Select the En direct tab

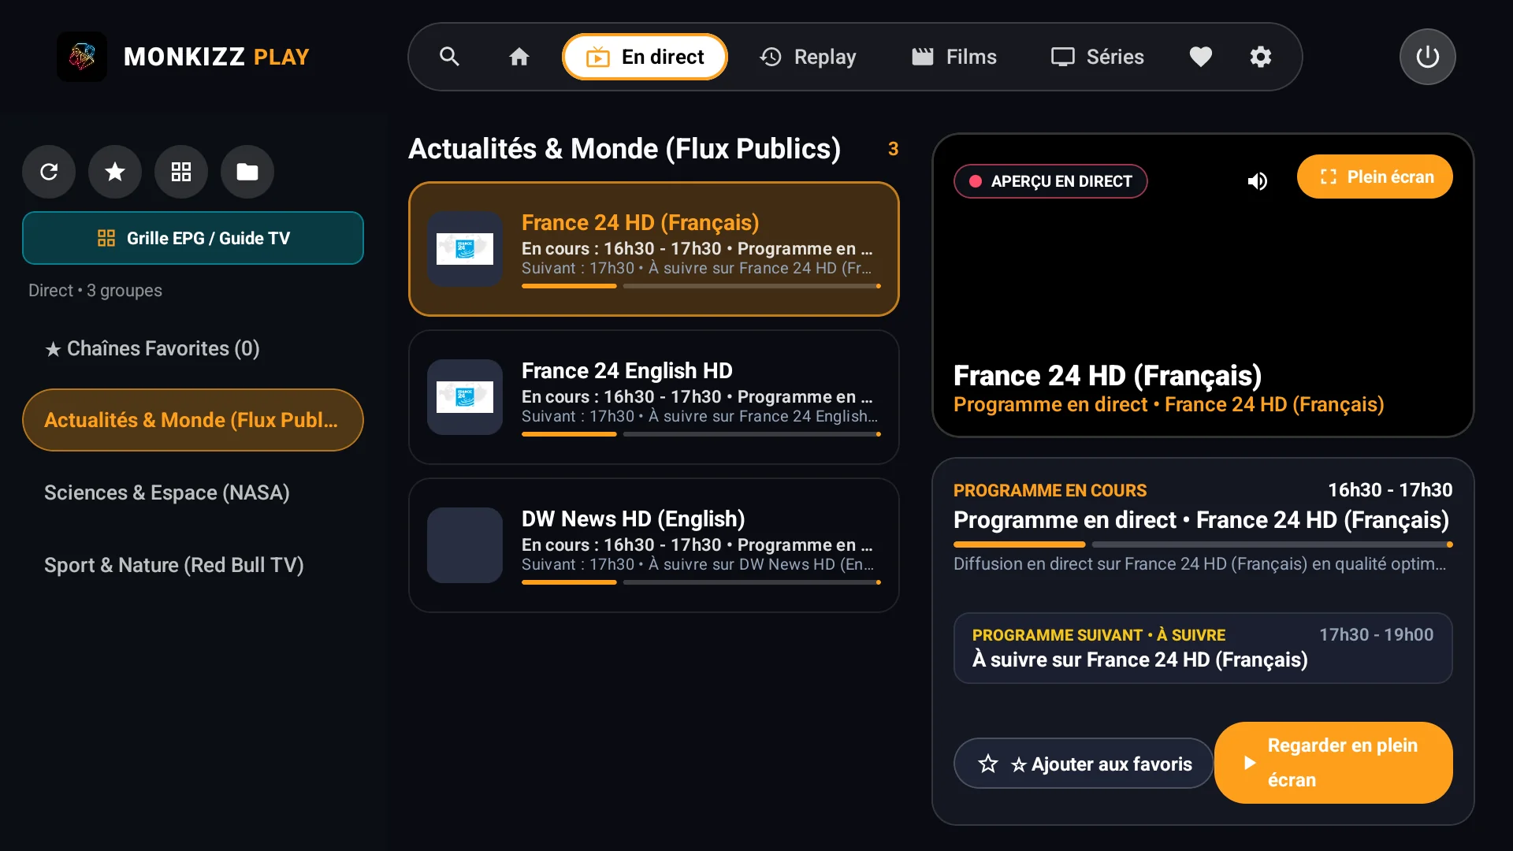tap(645, 57)
